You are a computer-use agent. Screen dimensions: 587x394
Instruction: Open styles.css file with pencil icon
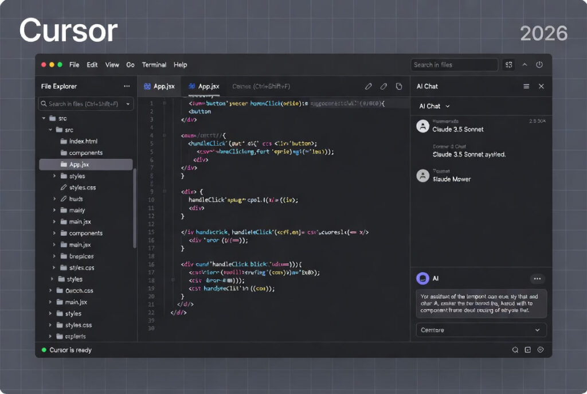coord(83,188)
